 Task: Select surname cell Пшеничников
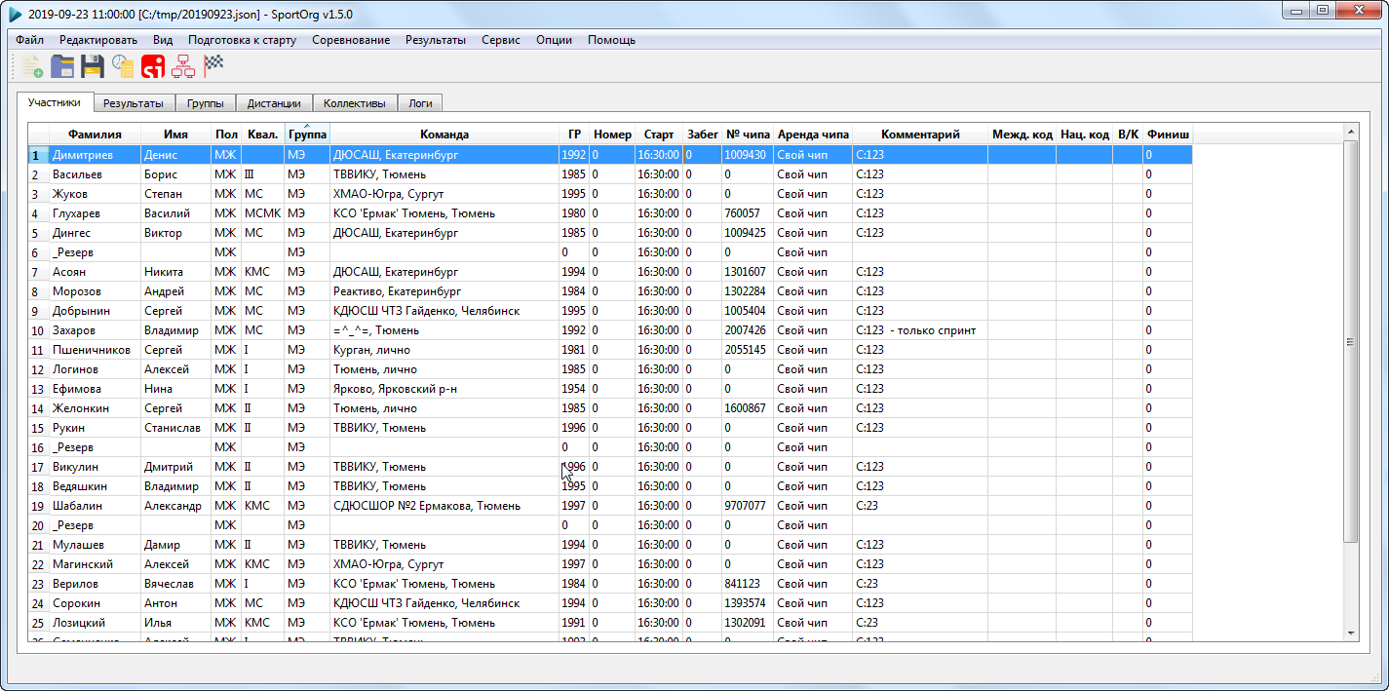[x=95, y=350]
